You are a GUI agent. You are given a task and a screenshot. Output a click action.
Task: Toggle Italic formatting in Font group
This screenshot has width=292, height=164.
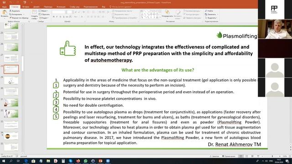coord(57,17)
